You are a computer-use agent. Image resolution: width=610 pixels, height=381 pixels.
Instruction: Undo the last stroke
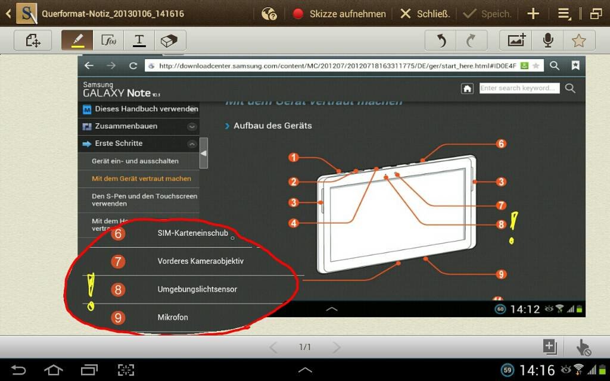441,40
